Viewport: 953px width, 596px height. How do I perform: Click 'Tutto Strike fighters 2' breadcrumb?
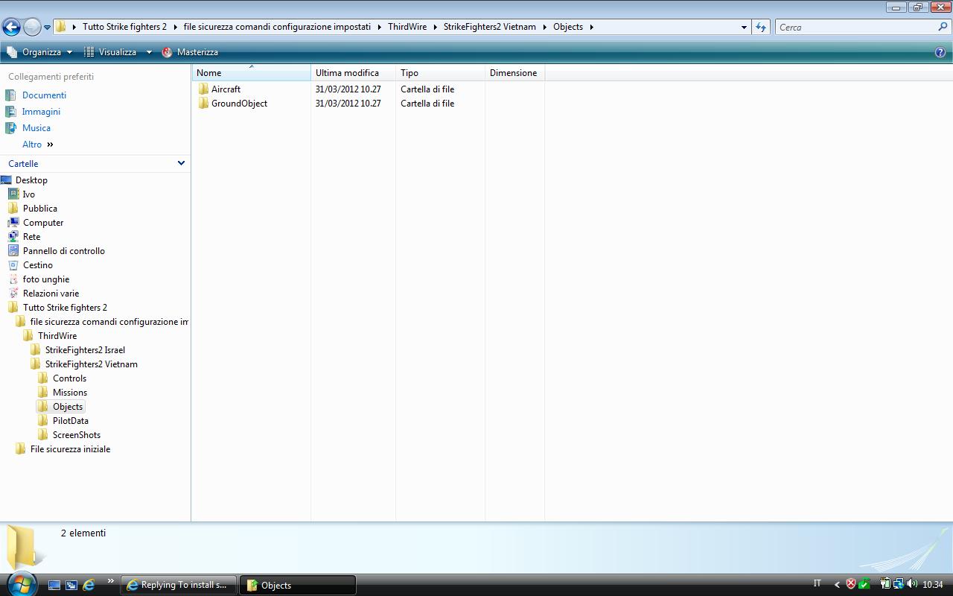[x=124, y=27]
